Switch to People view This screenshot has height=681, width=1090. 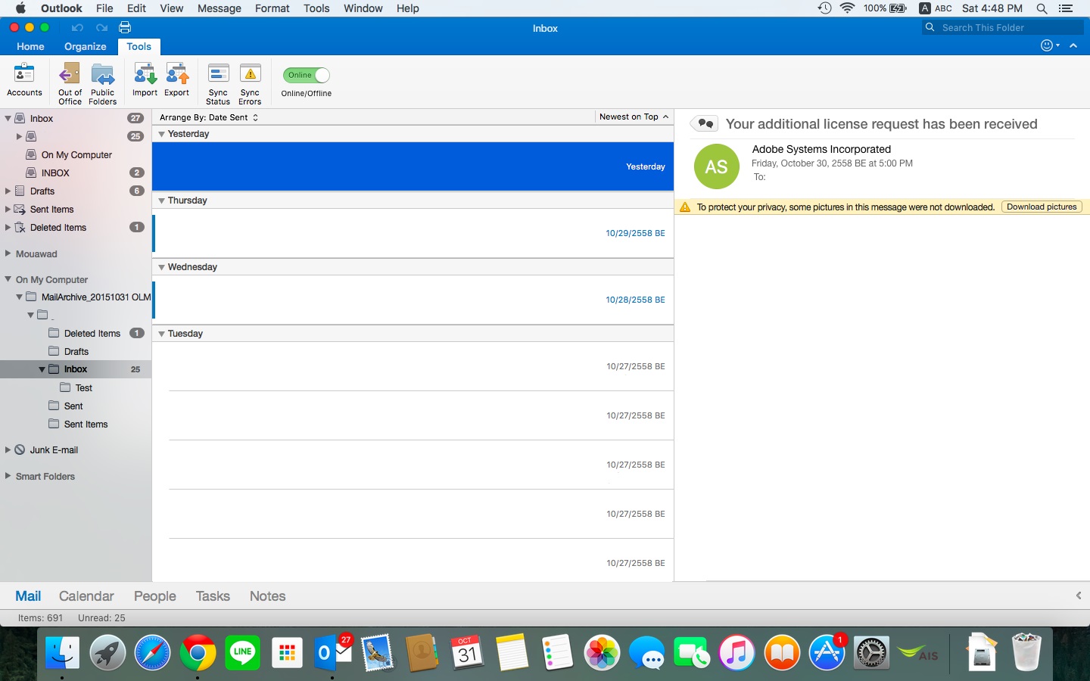[154, 596]
